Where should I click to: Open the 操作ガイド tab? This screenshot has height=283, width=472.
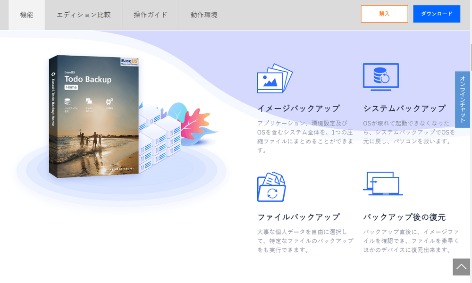click(151, 15)
